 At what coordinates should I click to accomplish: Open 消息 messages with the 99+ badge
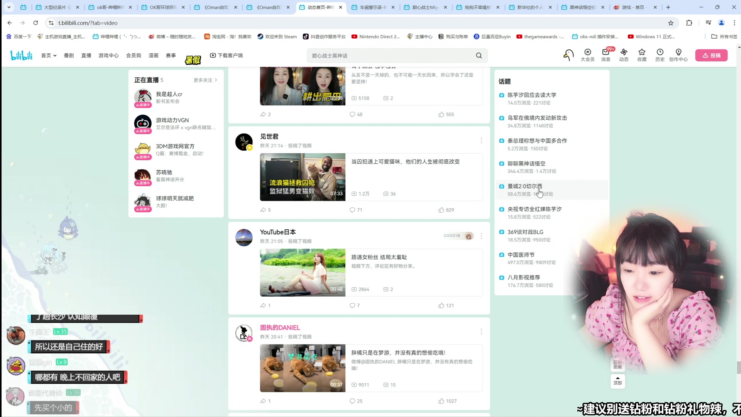coord(606,55)
